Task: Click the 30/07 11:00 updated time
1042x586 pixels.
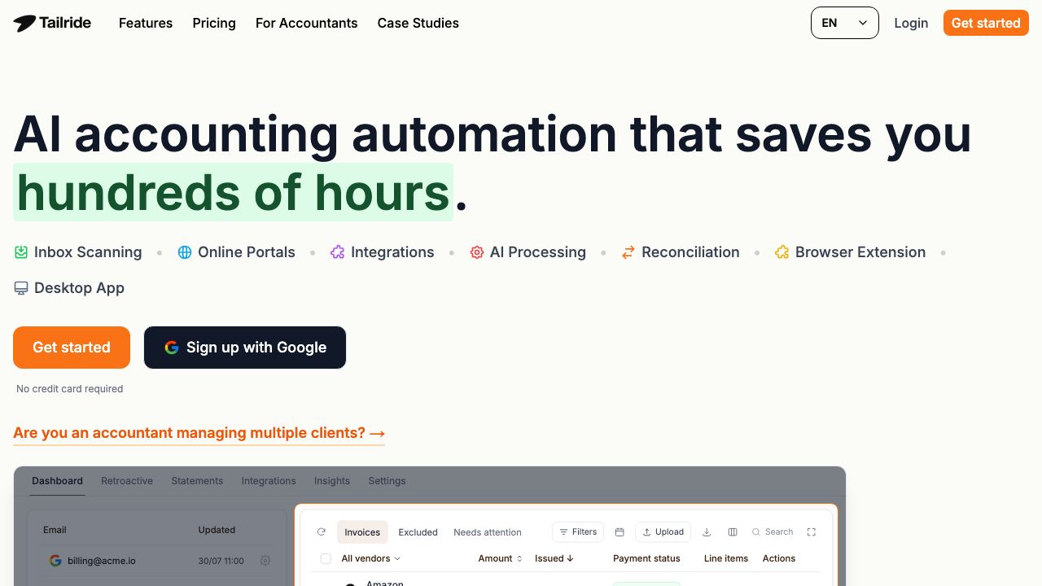Action: point(221,561)
